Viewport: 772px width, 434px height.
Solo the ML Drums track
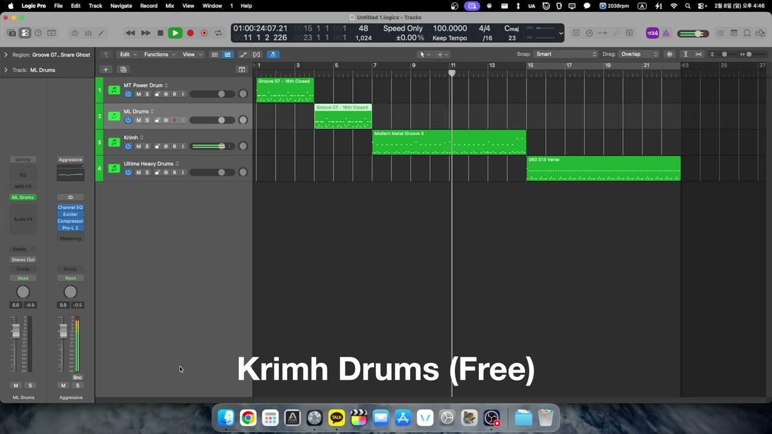click(147, 120)
